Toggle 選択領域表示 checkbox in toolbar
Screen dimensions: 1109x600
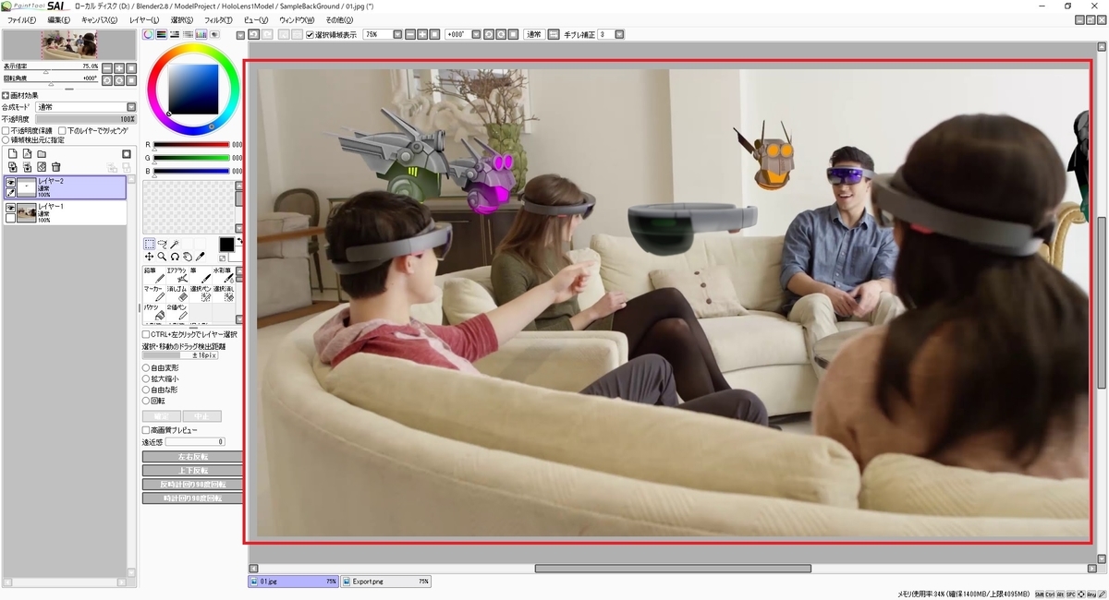[x=310, y=34]
